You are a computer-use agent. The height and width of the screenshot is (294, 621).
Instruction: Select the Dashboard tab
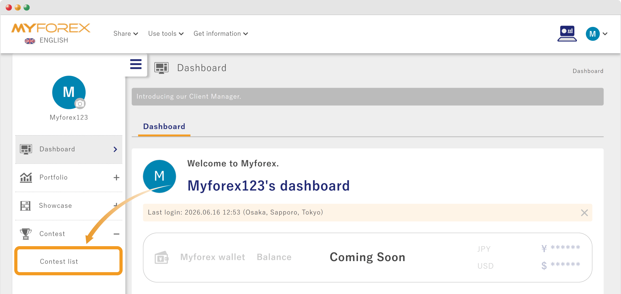pos(164,127)
